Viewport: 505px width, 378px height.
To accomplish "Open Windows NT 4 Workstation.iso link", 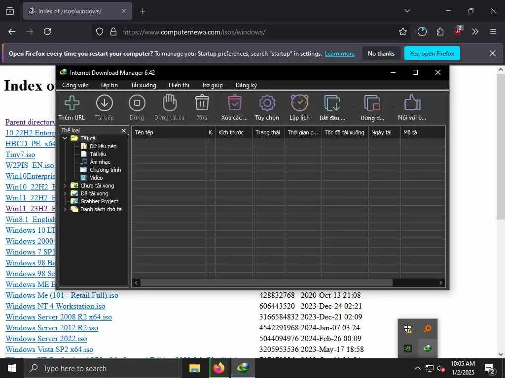I will (55, 306).
